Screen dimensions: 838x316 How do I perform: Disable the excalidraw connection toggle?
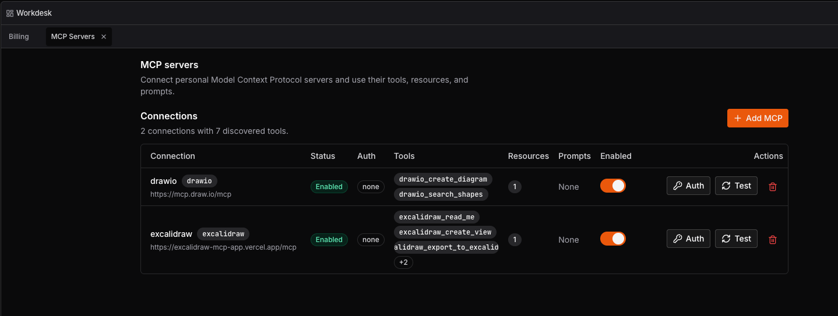pyautogui.click(x=613, y=239)
